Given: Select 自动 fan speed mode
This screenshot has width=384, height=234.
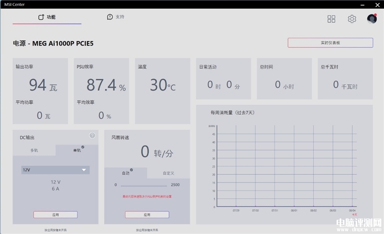Looking at the screenshot, I should click(126, 173).
